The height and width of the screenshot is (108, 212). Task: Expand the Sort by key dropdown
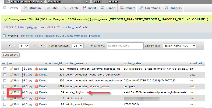click(179, 46)
